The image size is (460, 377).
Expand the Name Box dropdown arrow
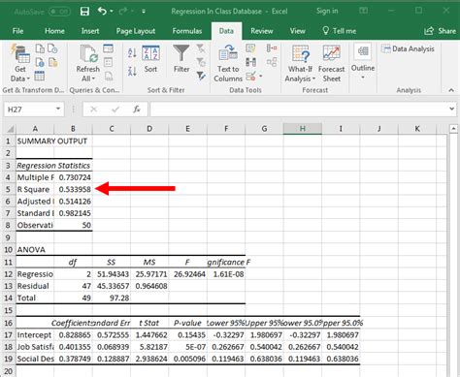(58, 109)
